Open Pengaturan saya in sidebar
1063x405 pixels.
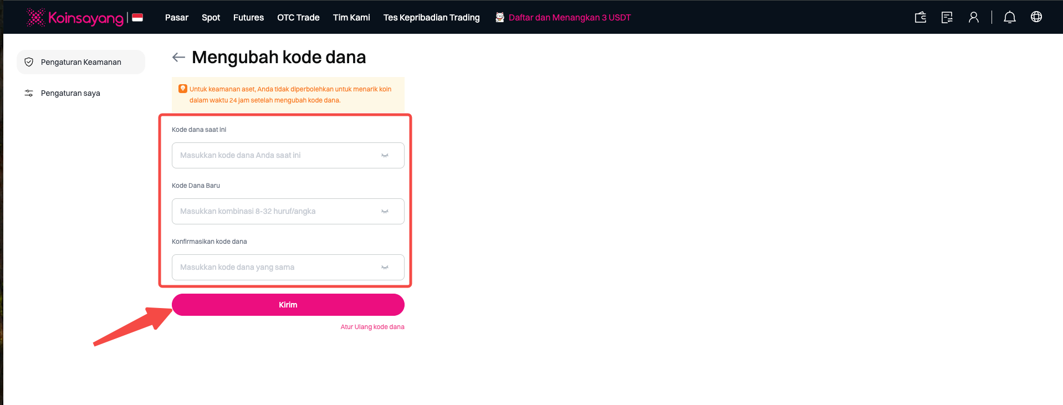[x=70, y=93]
